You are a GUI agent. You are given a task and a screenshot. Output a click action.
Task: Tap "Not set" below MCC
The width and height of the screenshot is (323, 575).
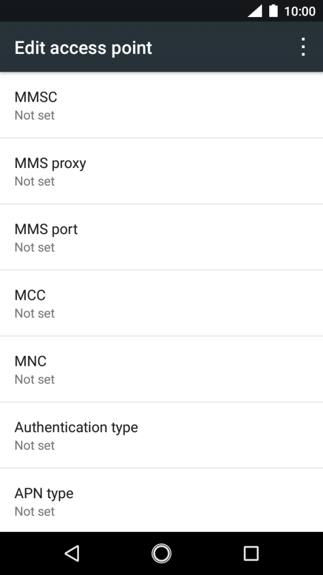click(x=35, y=314)
